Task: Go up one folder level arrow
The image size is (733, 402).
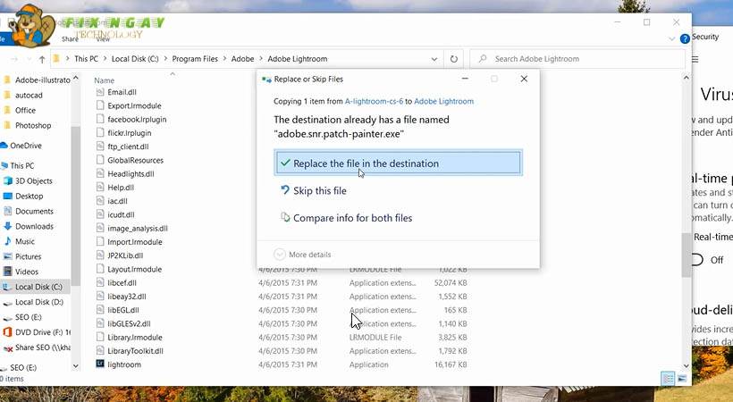Action: [x=42, y=59]
